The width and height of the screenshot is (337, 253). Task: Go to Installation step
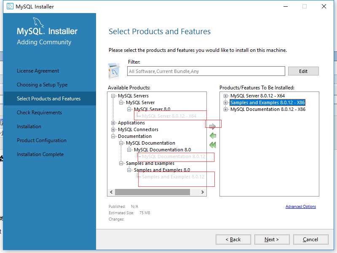(x=29, y=126)
